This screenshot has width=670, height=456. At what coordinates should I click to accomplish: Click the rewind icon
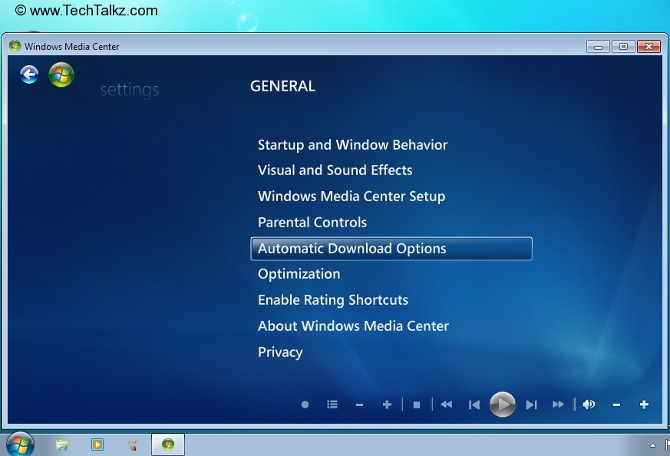[x=447, y=404]
